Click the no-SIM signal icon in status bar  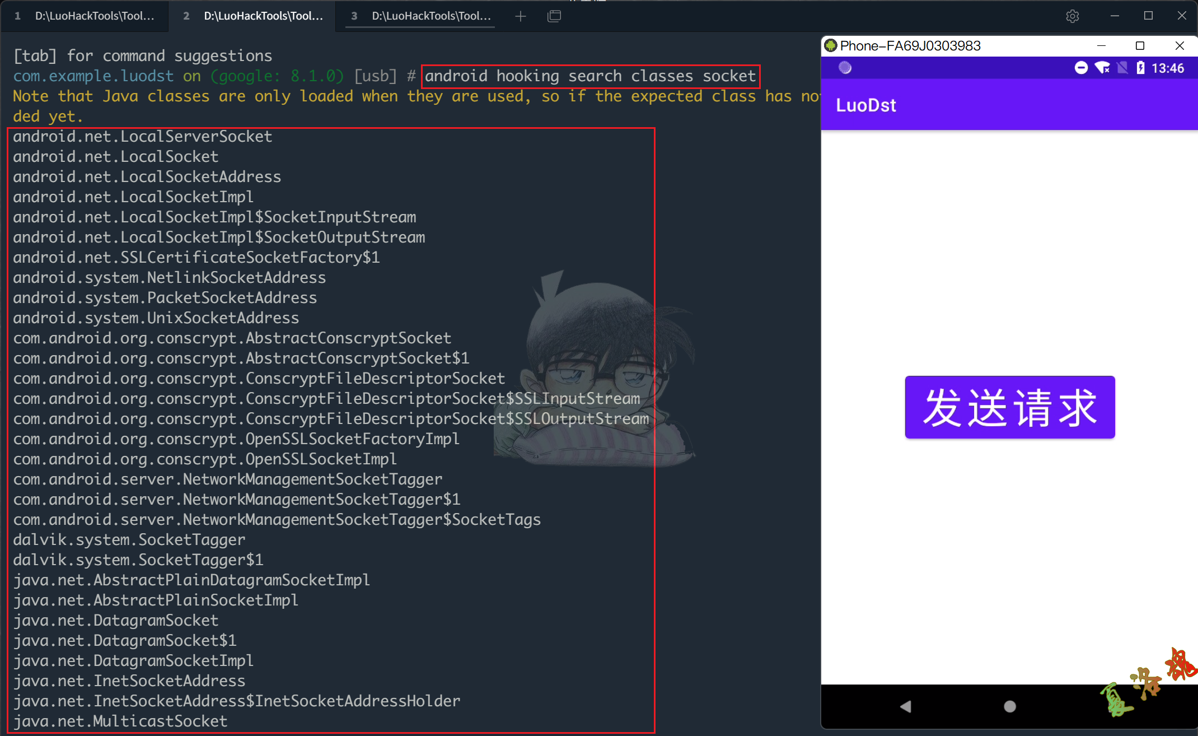tap(1122, 68)
